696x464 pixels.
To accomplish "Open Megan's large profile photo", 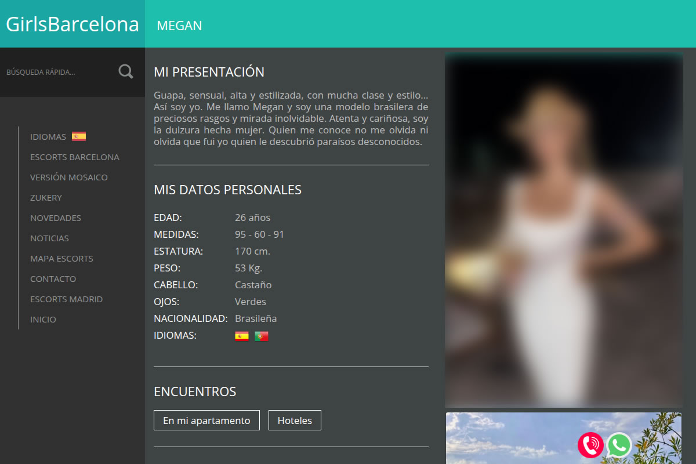I will point(563,229).
